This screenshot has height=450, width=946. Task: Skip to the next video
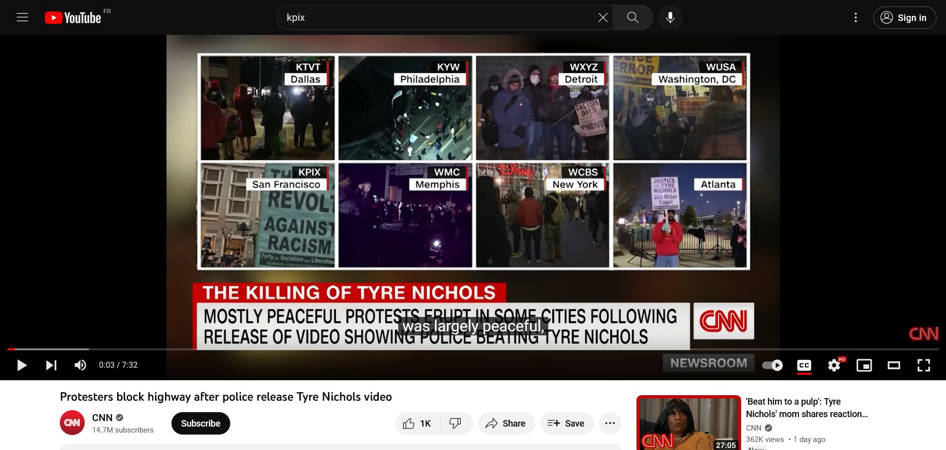51,365
